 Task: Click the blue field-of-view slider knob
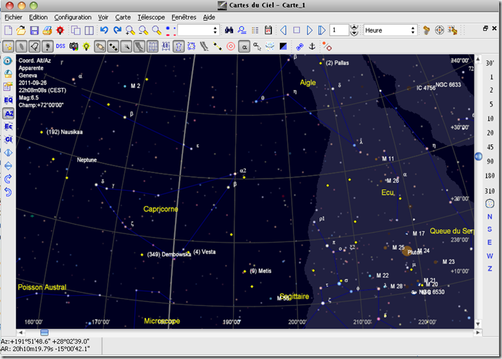tap(478, 157)
